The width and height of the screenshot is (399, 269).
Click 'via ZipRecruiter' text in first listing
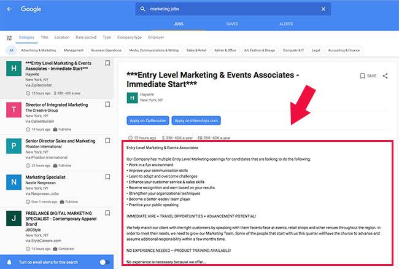click(39, 85)
